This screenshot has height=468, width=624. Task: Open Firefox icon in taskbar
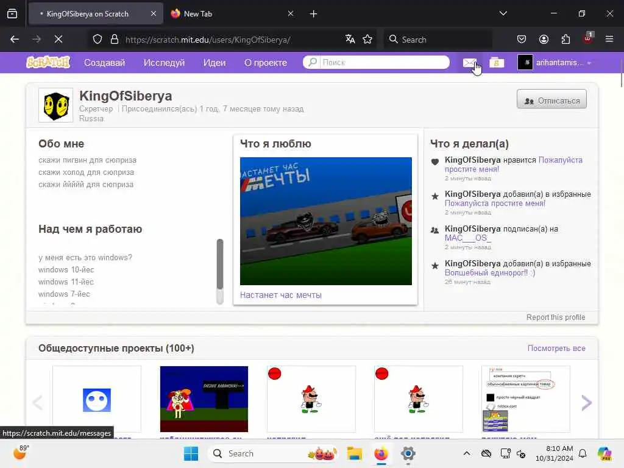tap(381, 453)
